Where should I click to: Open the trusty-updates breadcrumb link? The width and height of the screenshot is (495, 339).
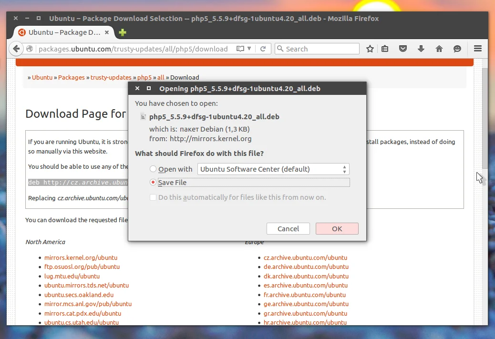tap(111, 77)
